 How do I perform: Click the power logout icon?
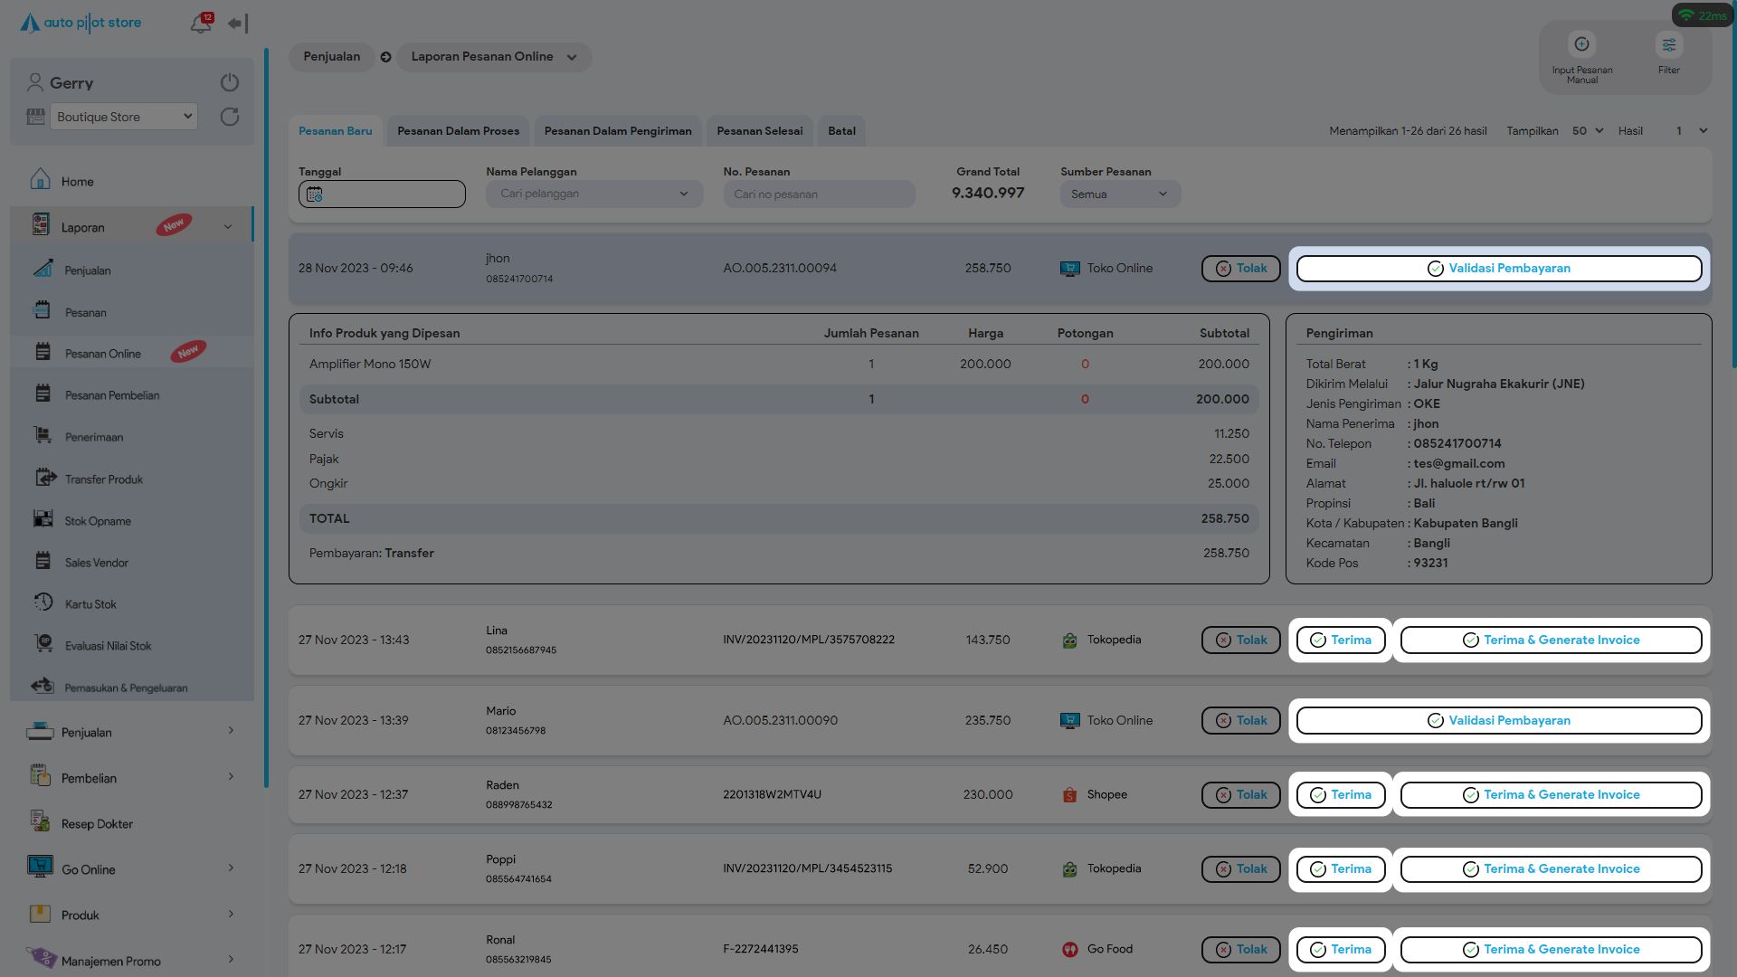click(x=230, y=82)
